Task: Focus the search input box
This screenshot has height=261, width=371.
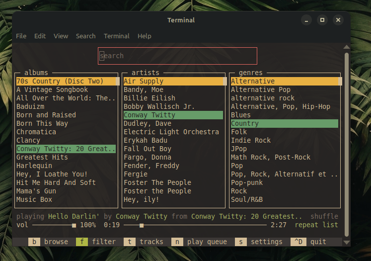Action: click(177, 56)
